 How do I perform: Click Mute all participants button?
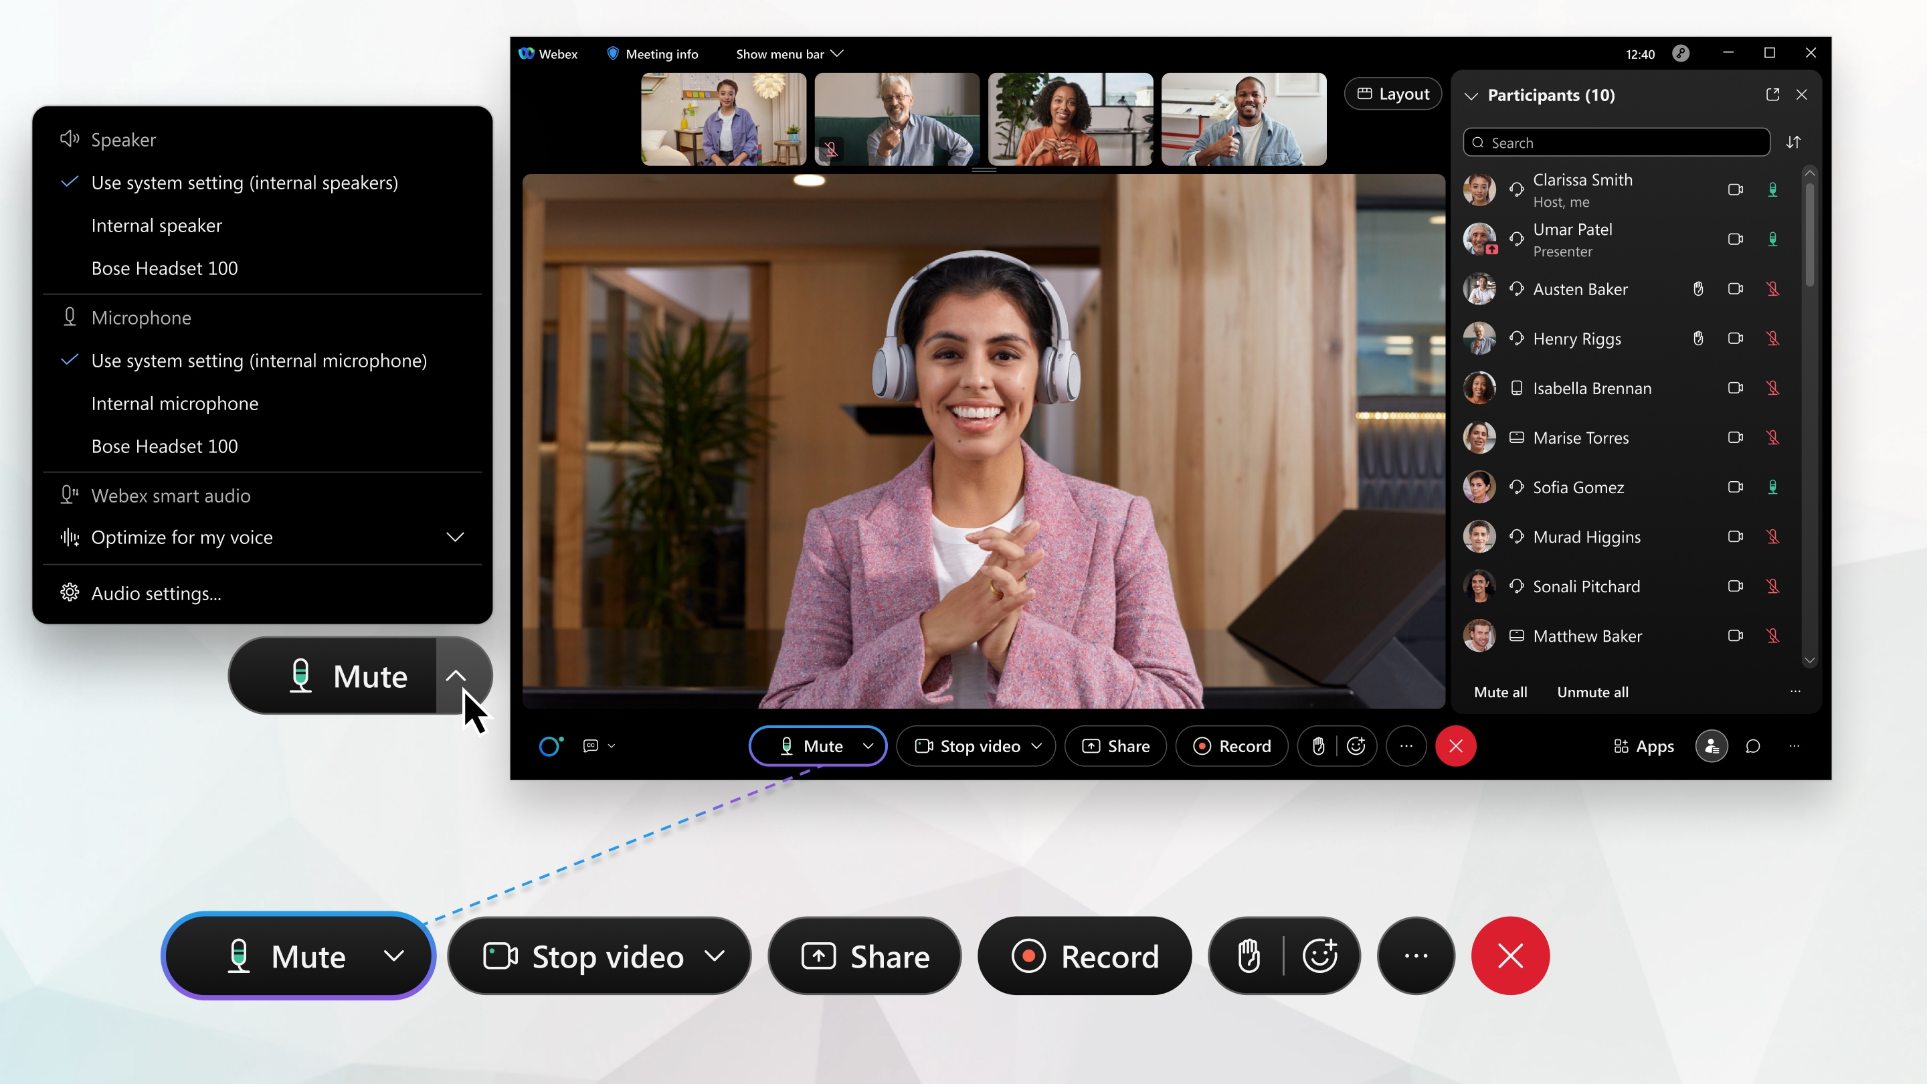coord(1499,691)
